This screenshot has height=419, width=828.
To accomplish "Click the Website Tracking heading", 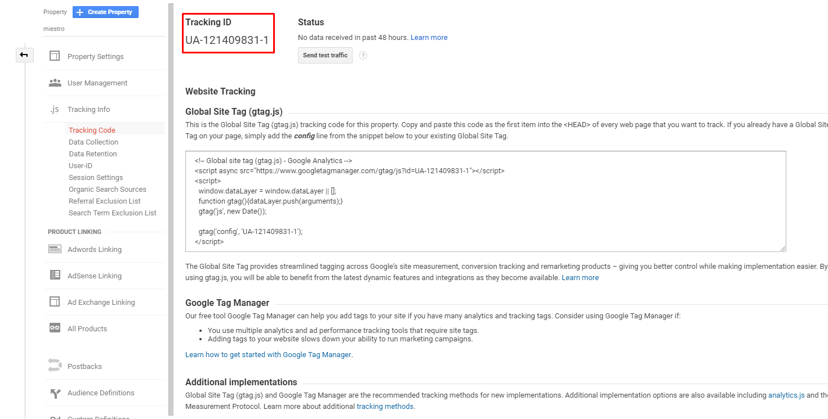I will [x=220, y=91].
